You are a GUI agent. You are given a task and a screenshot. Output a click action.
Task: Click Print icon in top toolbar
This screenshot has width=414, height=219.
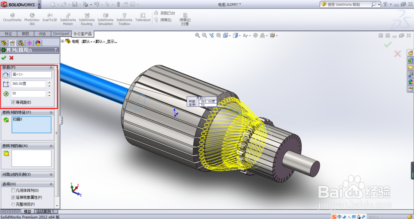(86, 4)
